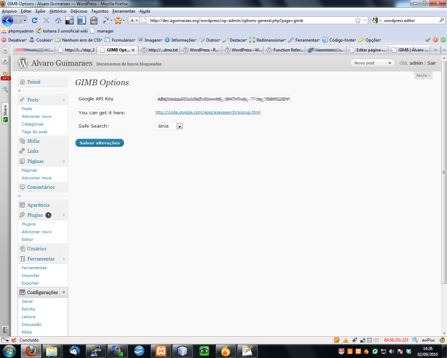Expand the Novo post dropdown arrow
Screen dimensions: 447x358
(390, 63)
